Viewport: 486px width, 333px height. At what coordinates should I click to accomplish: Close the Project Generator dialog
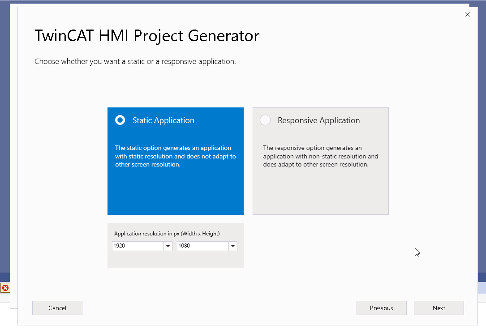tap(467, 15)
